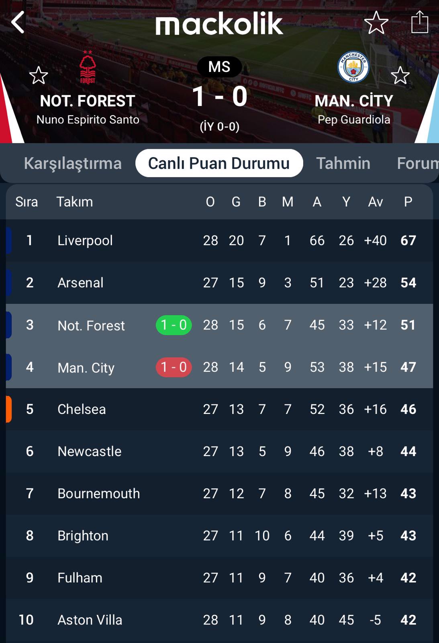Tap the NOT. FOREST team name header
439x643 pixels.
(88, 101)
